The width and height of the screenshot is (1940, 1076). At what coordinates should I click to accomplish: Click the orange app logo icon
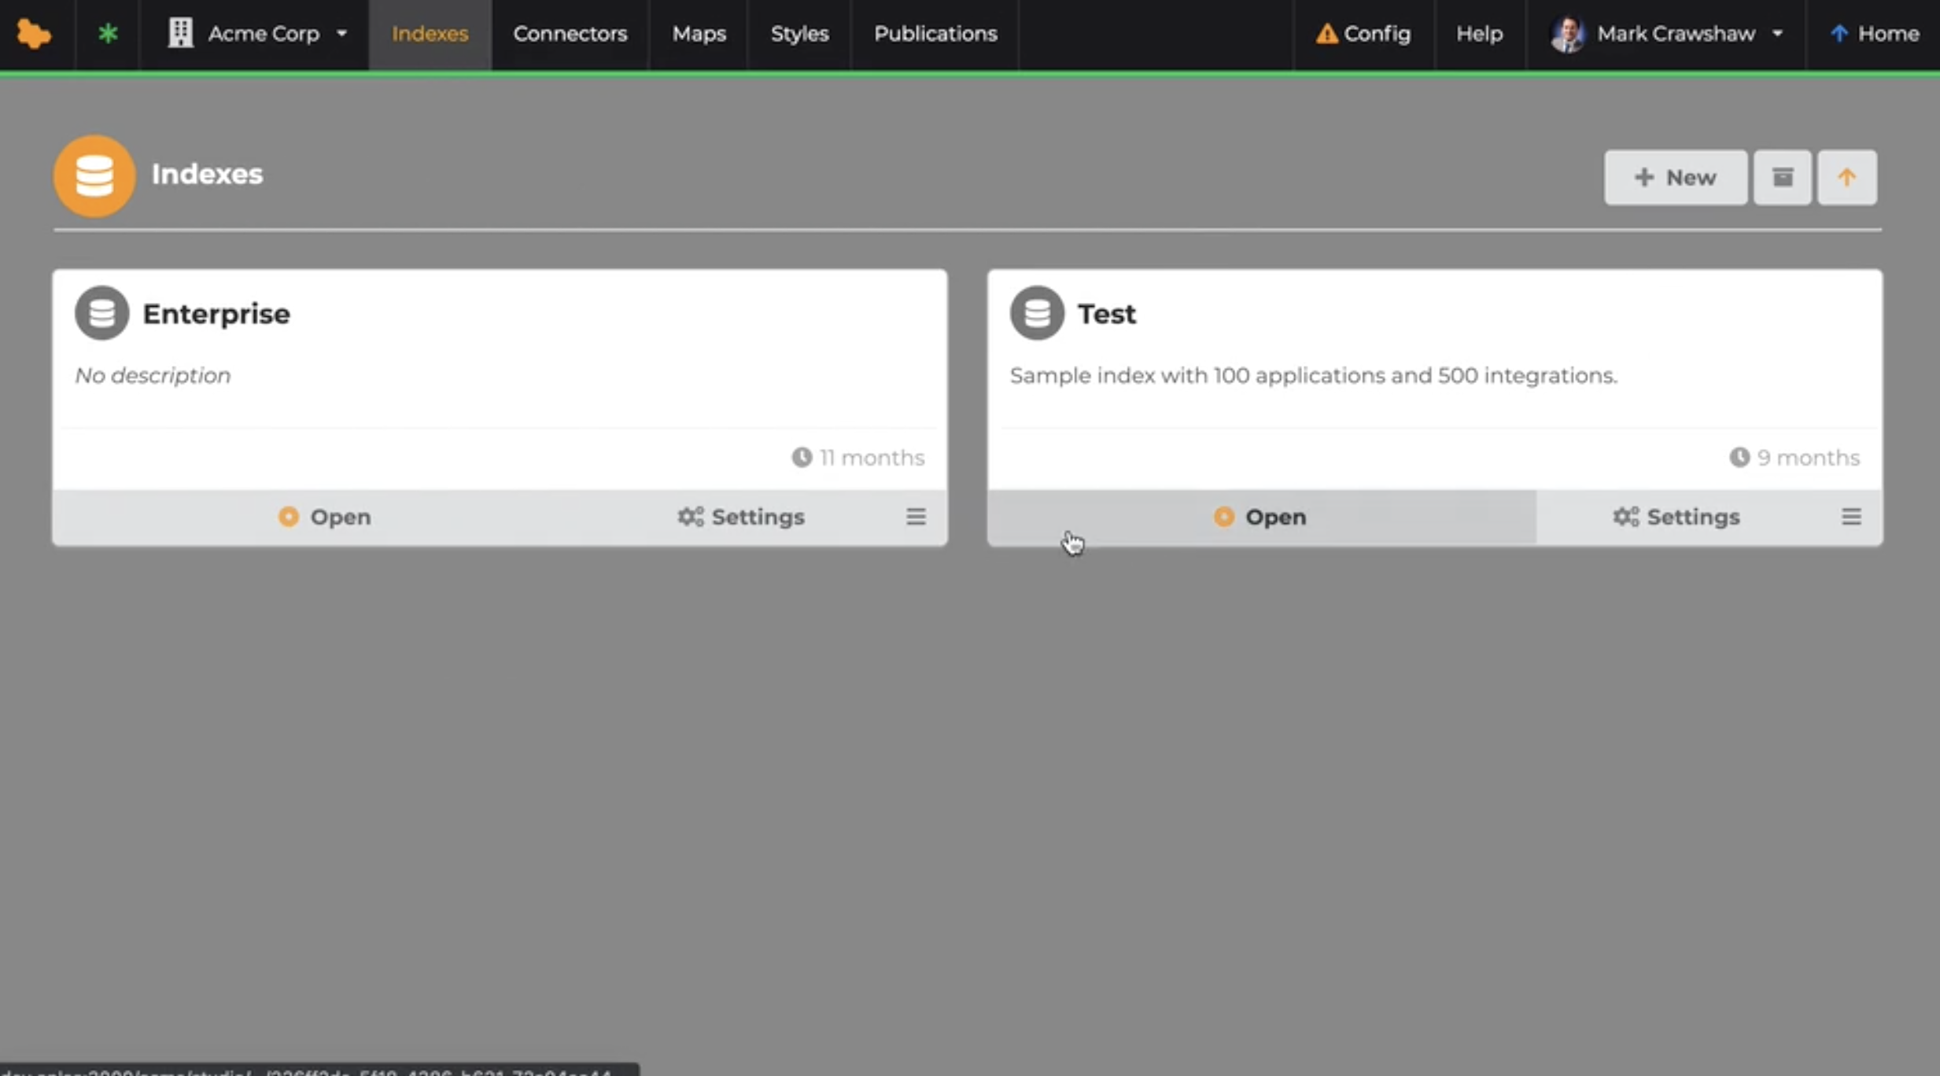click(34, 34)
